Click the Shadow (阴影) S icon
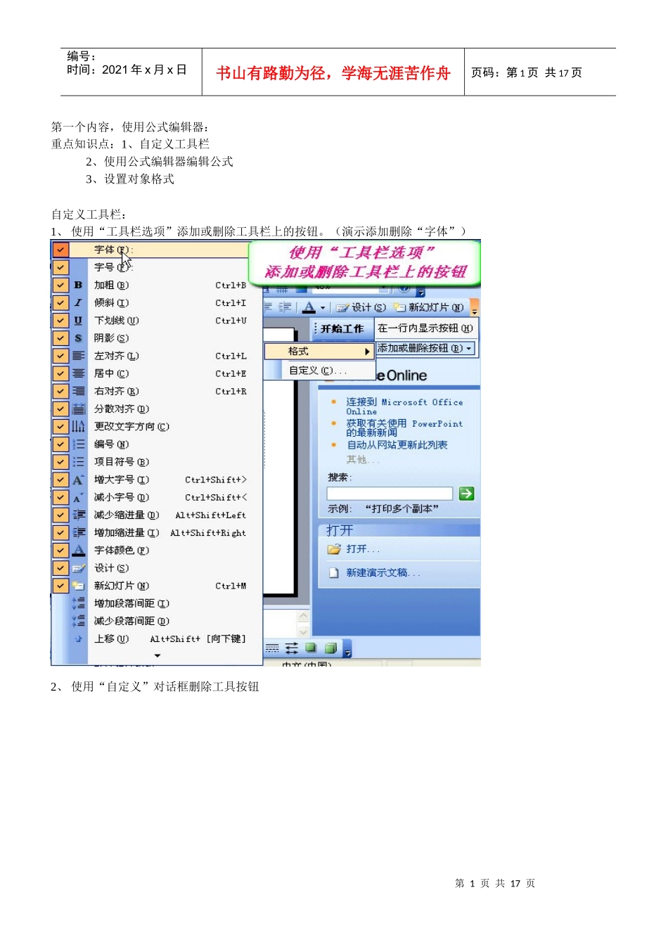668x945 pixels. click(78, 338)
